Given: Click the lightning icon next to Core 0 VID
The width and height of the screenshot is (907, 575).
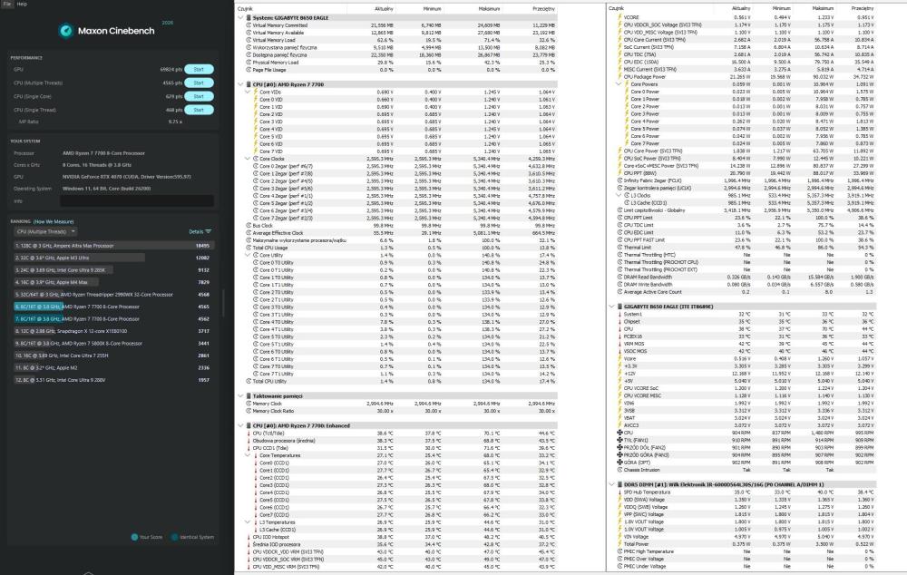Looking at the screenshot, I should tap(255, 100).
